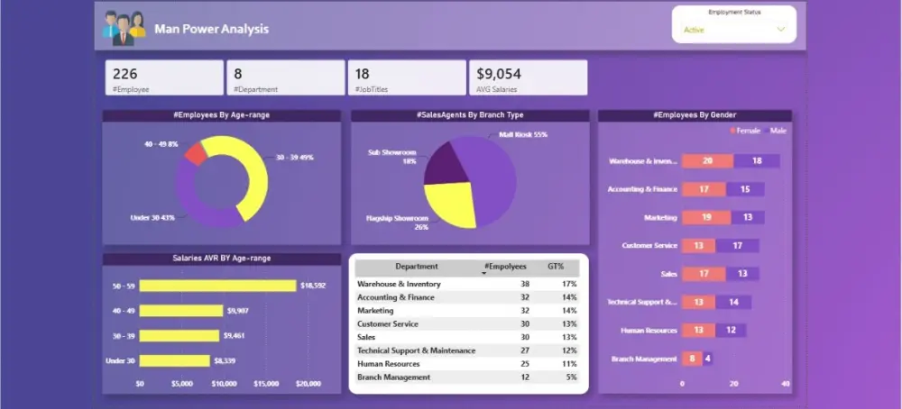Click the Accounting & Finance female bar 17
This screenshot has width=902, height=409.
click(704, 189)
